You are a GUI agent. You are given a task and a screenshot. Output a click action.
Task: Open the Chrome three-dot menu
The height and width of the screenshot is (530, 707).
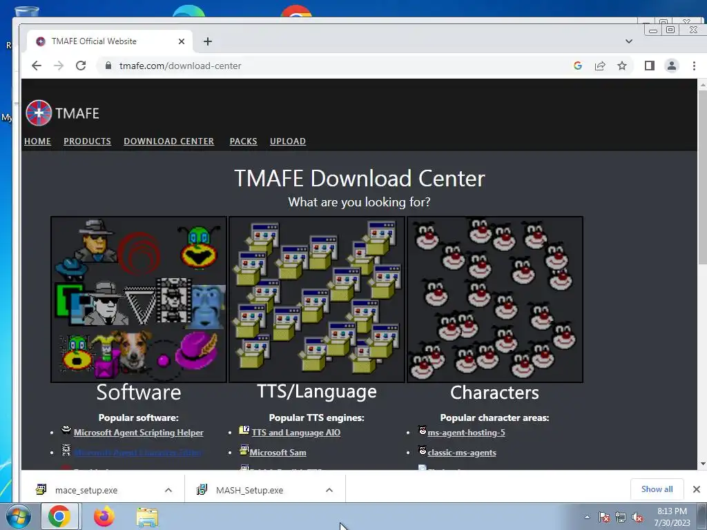pos(694,66)
